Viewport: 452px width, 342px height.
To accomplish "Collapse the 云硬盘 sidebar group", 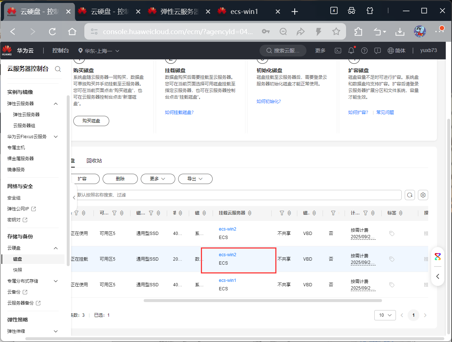I will click(56, 248).
